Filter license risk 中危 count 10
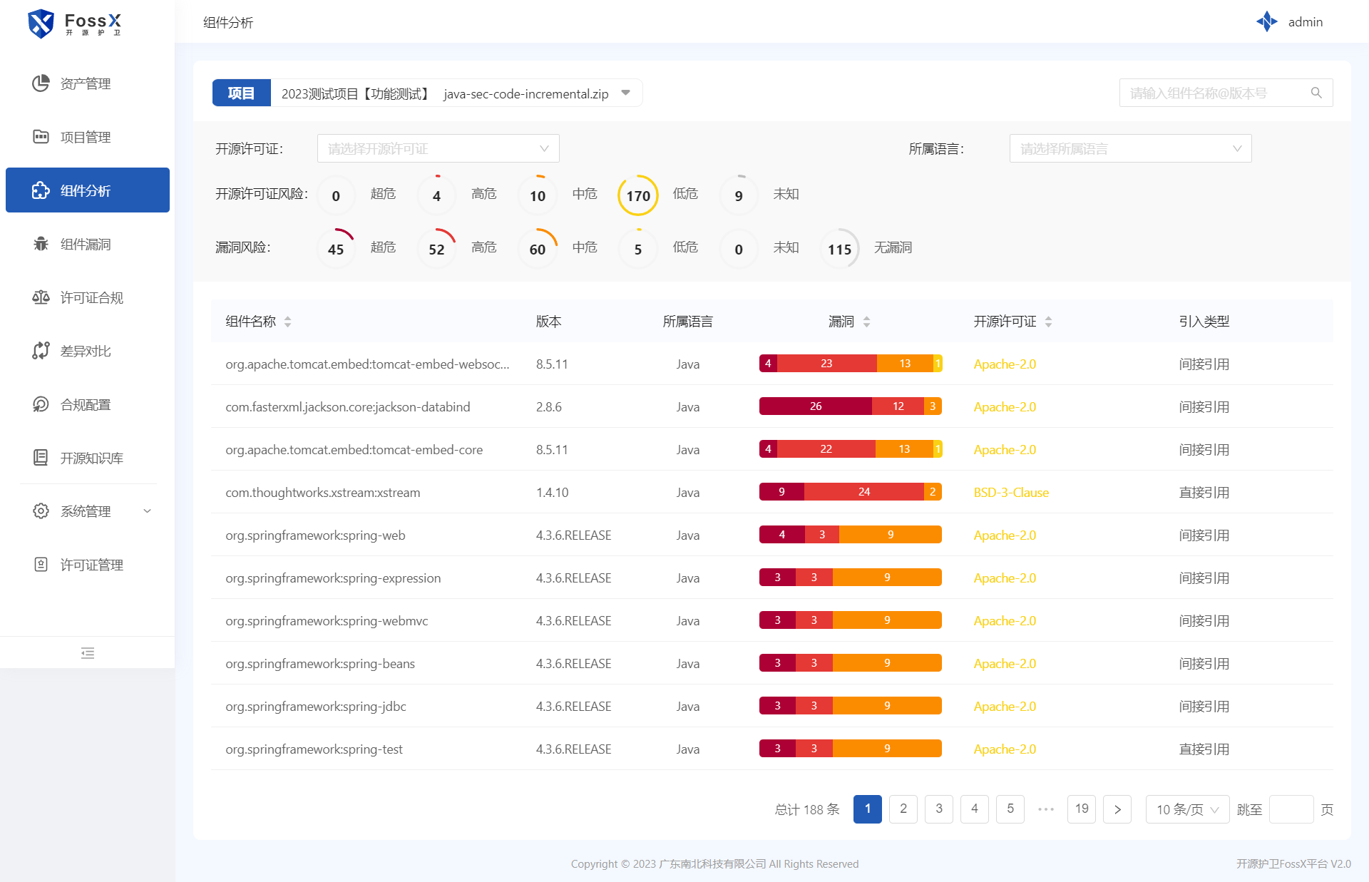This screenshot has height=882, width=1369. click(x=538, y=195)
